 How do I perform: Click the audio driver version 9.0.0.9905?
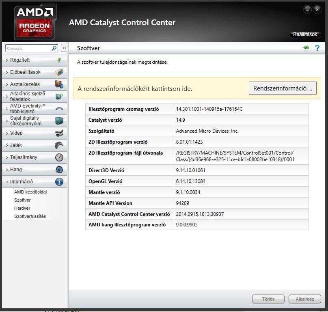coord(187,225)
